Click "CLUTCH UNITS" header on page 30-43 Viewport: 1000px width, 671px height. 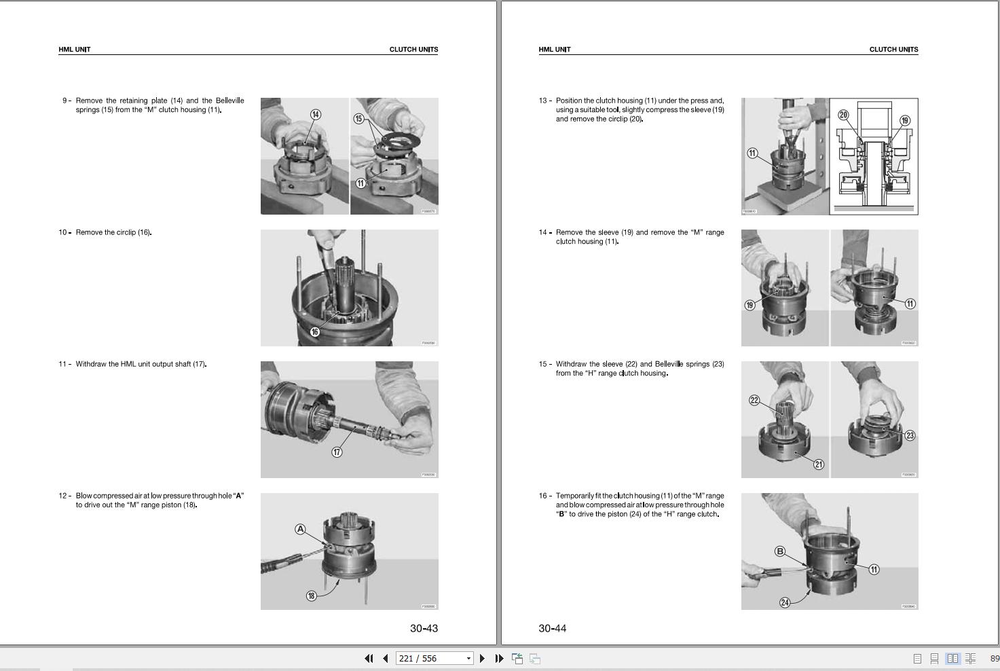coord(413,50)
